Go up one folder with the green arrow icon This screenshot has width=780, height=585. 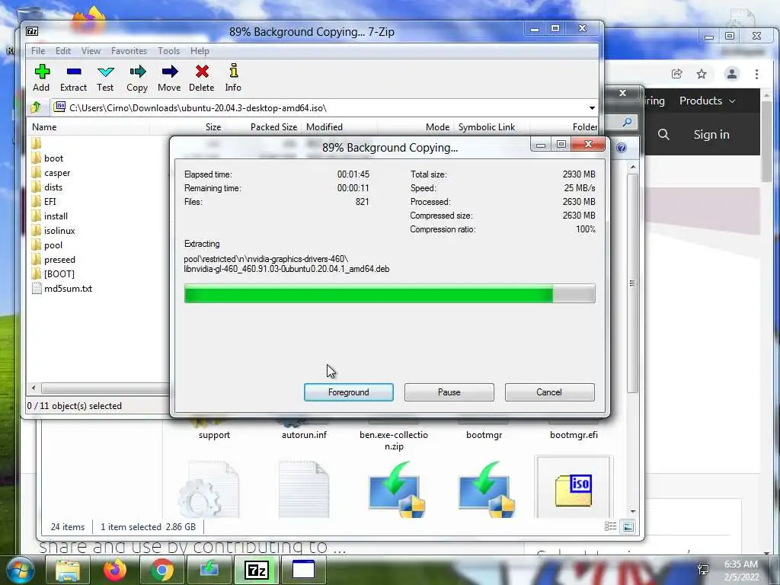pyautogui.click(x=36, y=107)
